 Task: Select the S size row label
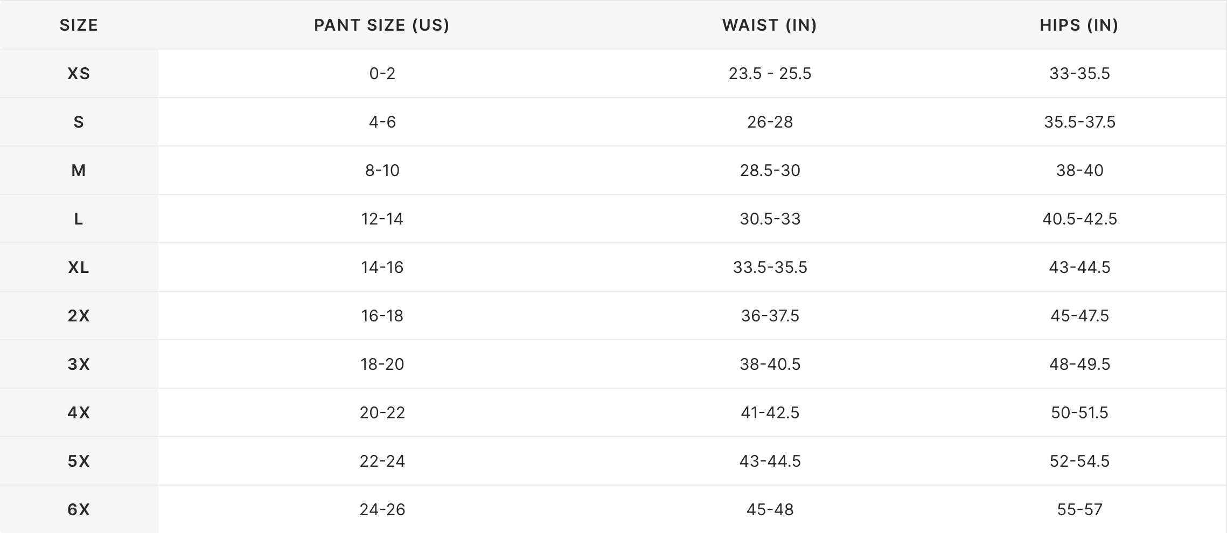[79, 122]
